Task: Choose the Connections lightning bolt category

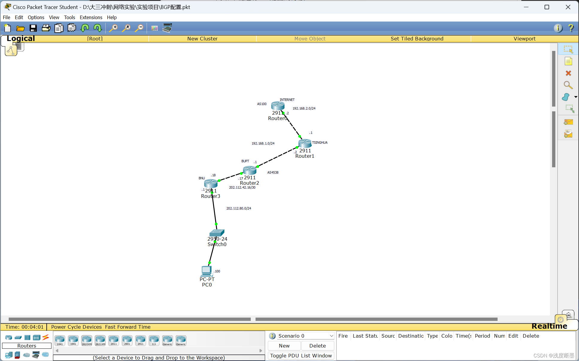Action: [x=45, y=337]
